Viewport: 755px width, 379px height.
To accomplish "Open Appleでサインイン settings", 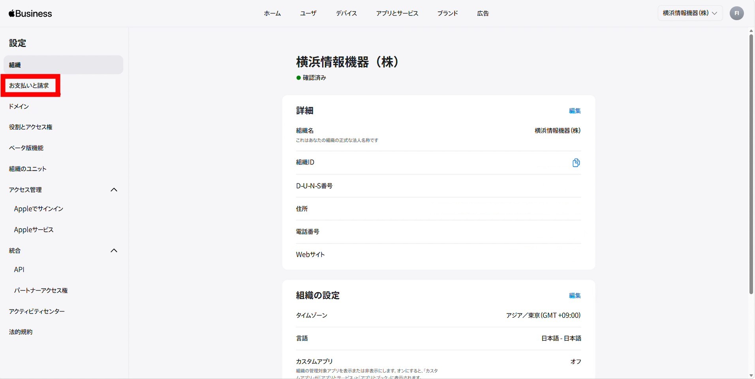I will 39,209.
